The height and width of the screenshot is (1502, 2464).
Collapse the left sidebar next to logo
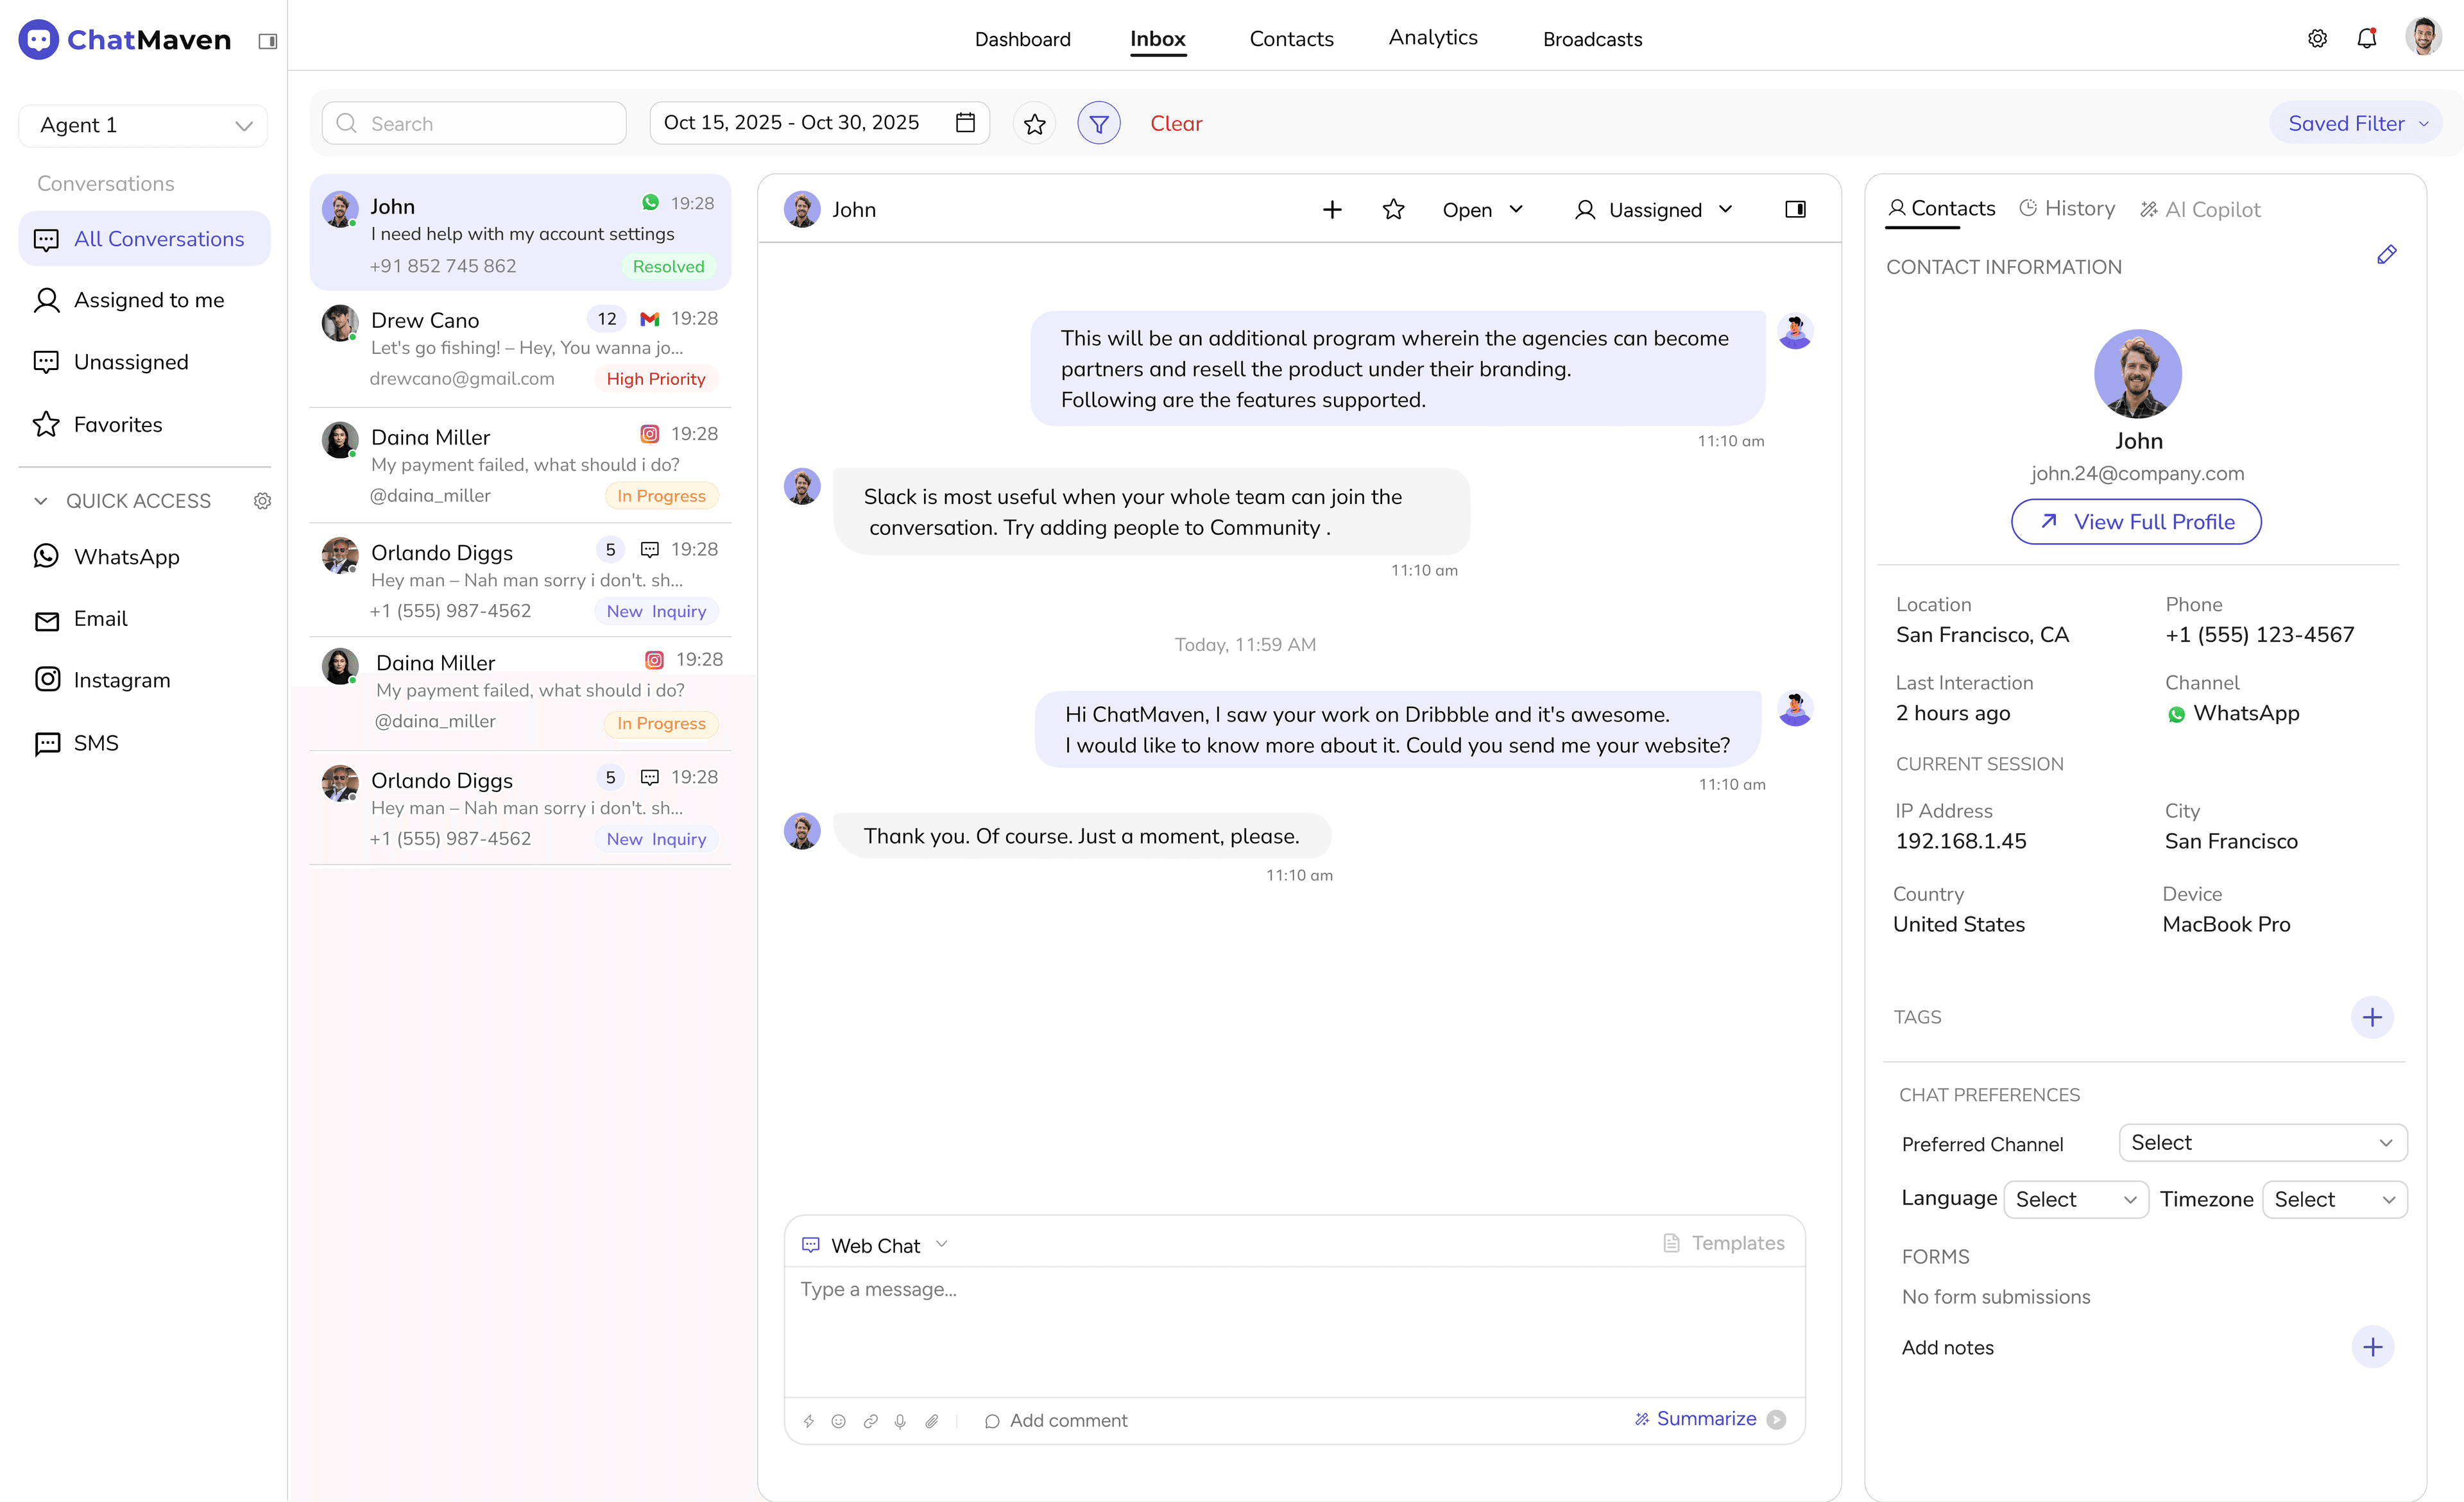click(267, 41)
